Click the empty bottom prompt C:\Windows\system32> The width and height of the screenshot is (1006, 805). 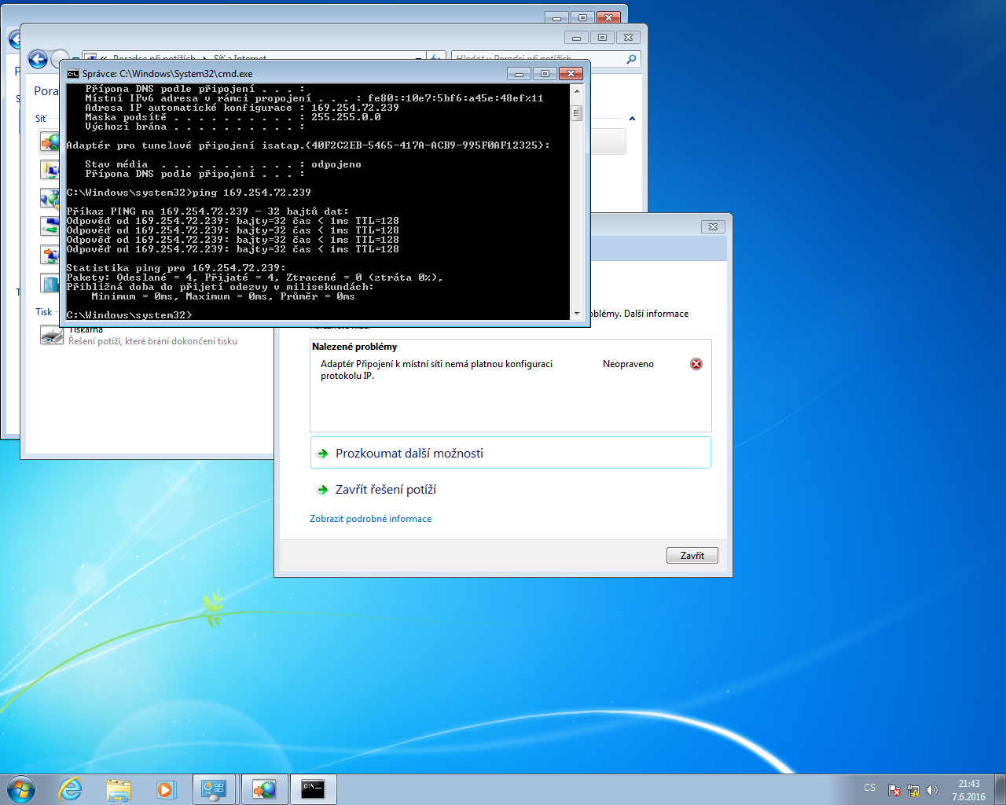[129, 315]
